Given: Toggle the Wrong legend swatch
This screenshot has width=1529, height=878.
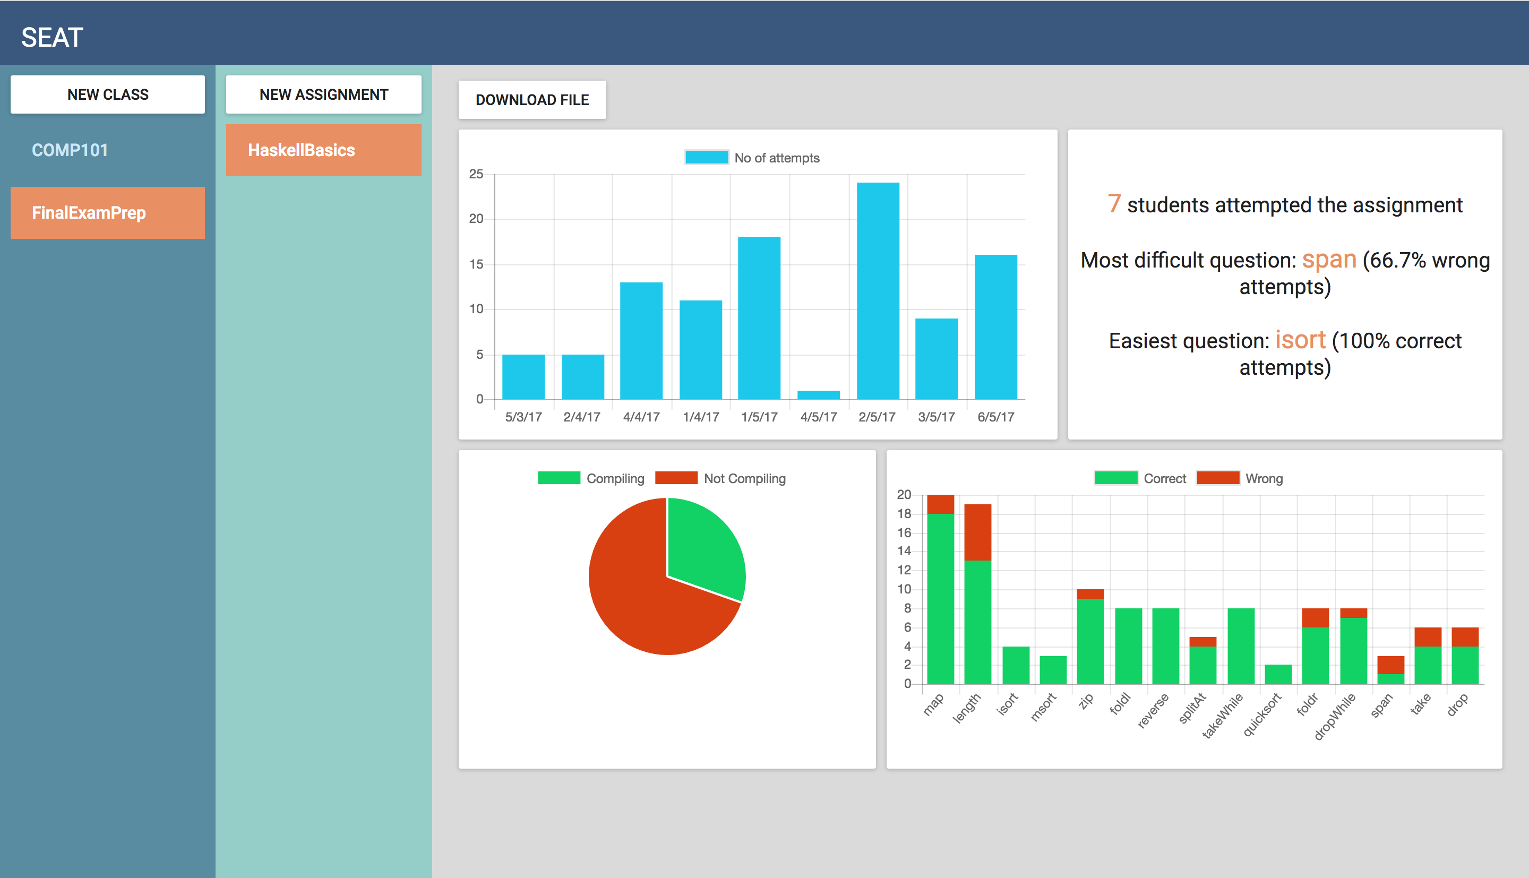Looking at the screenshot, I should pos(1218,478).
